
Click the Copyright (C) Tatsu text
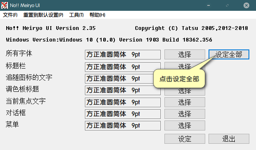(191, 28)
